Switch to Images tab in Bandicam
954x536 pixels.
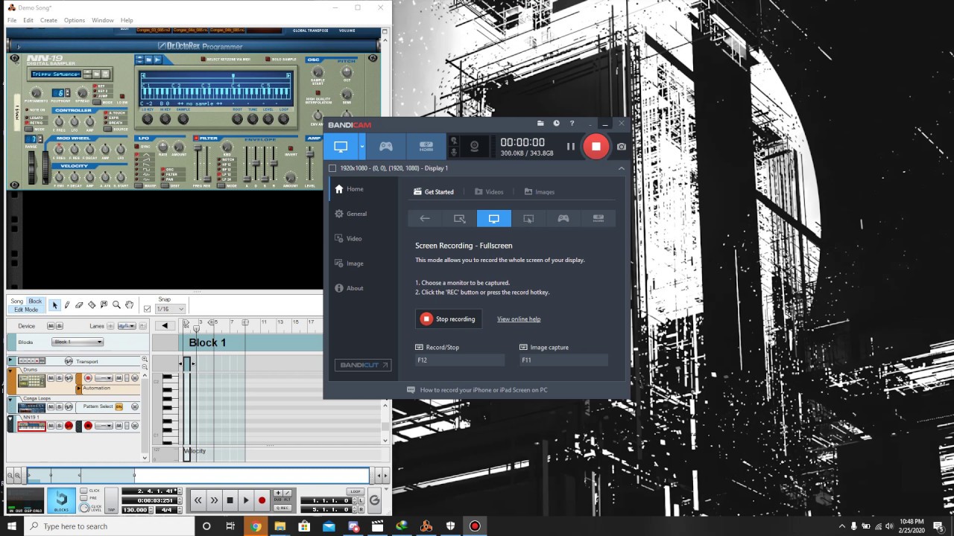pyautogui.click(x=540, y=192)
